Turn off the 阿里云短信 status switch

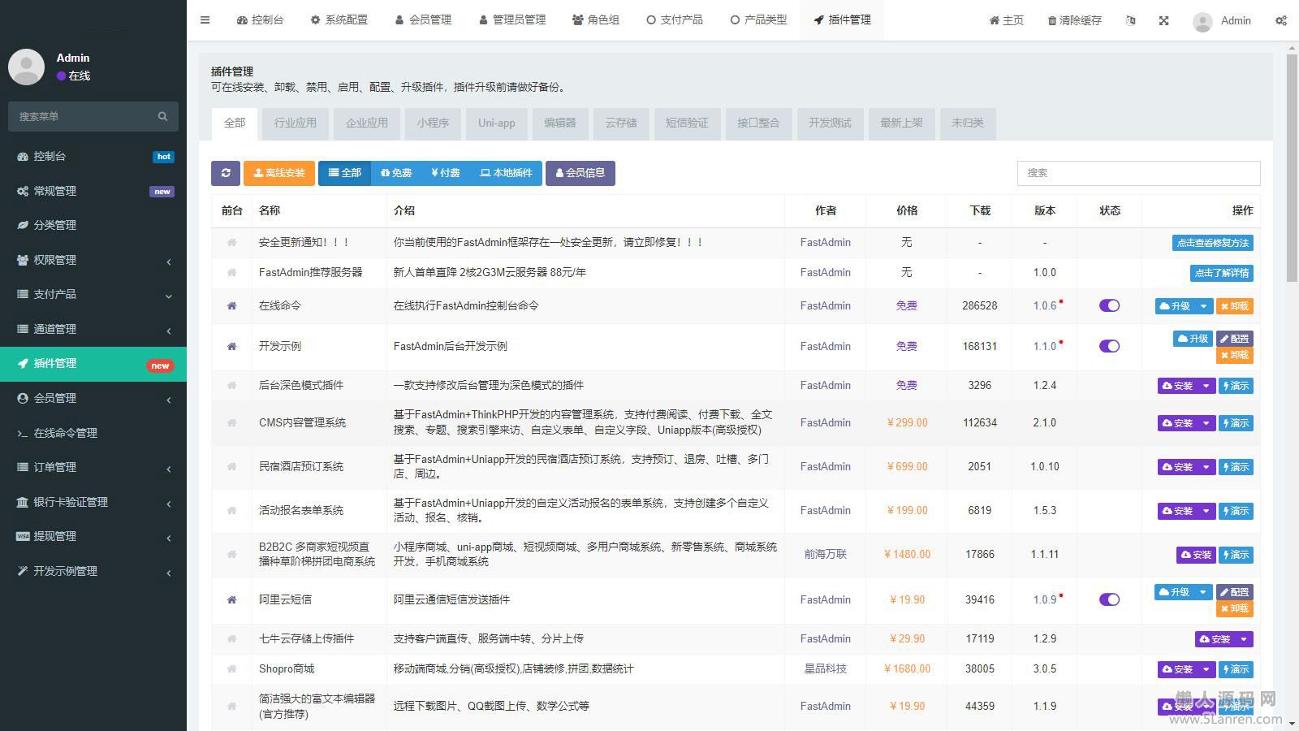coord(1109,599)
